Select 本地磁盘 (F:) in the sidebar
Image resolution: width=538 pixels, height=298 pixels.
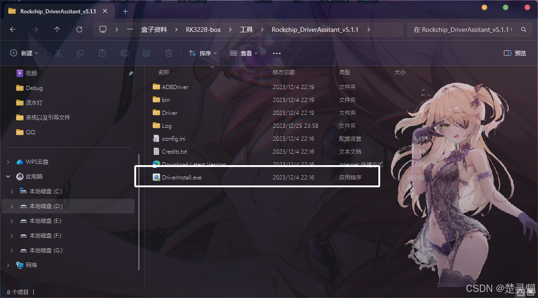pos(45,236)
